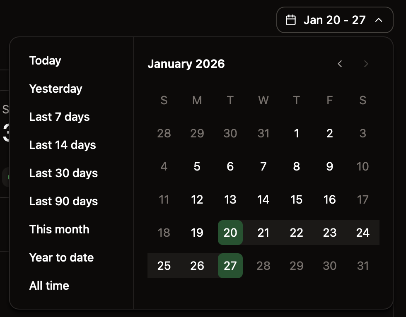Select This month preset
Viewport: 406px width, 317px height.
pyautogui.click(x=59, y=229)
